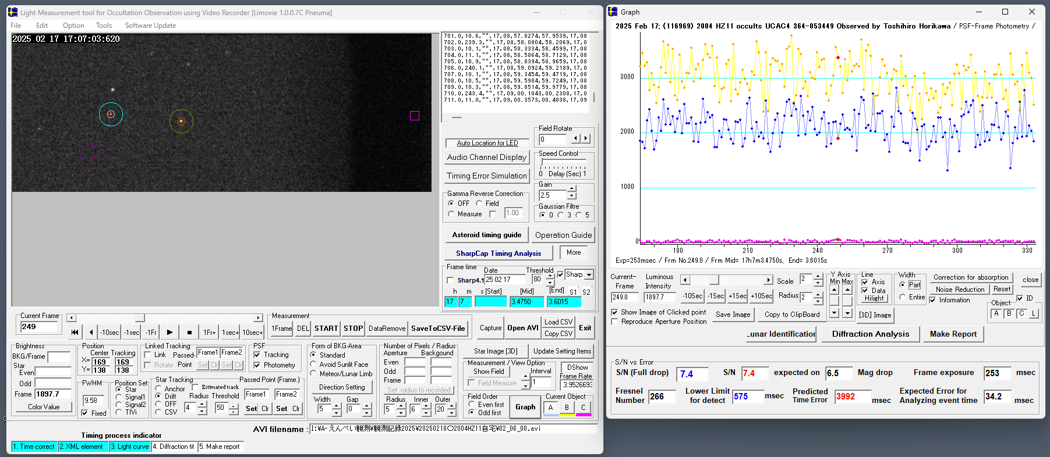Click the Diffraction Analysis button
Image resolution: width=1050 pixels, height=457 pixels.
pos(870,334)
